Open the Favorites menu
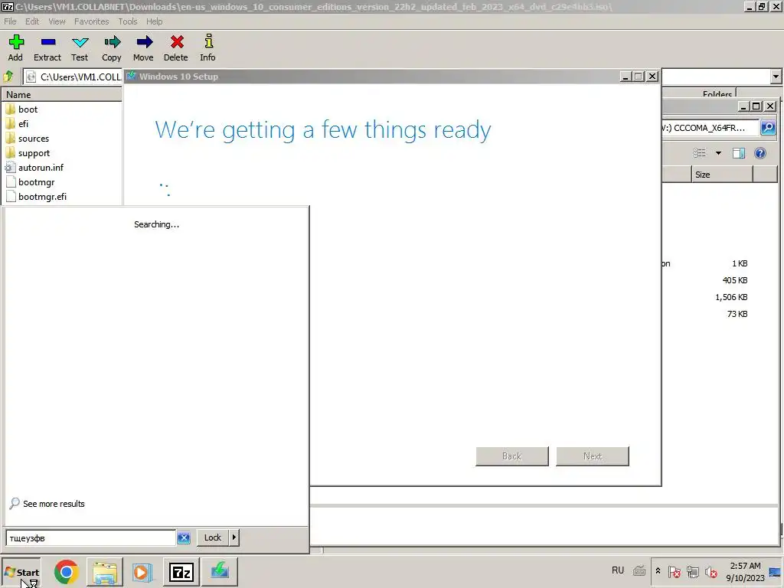 click(92, 21)
